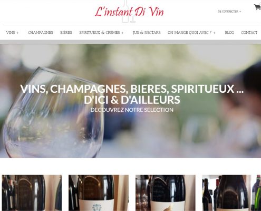The height and width of the screenshot is (211, 261).
Task: Click DECOUVREZ NOTRE SELECTION link
Action: (x=132, y=110)
